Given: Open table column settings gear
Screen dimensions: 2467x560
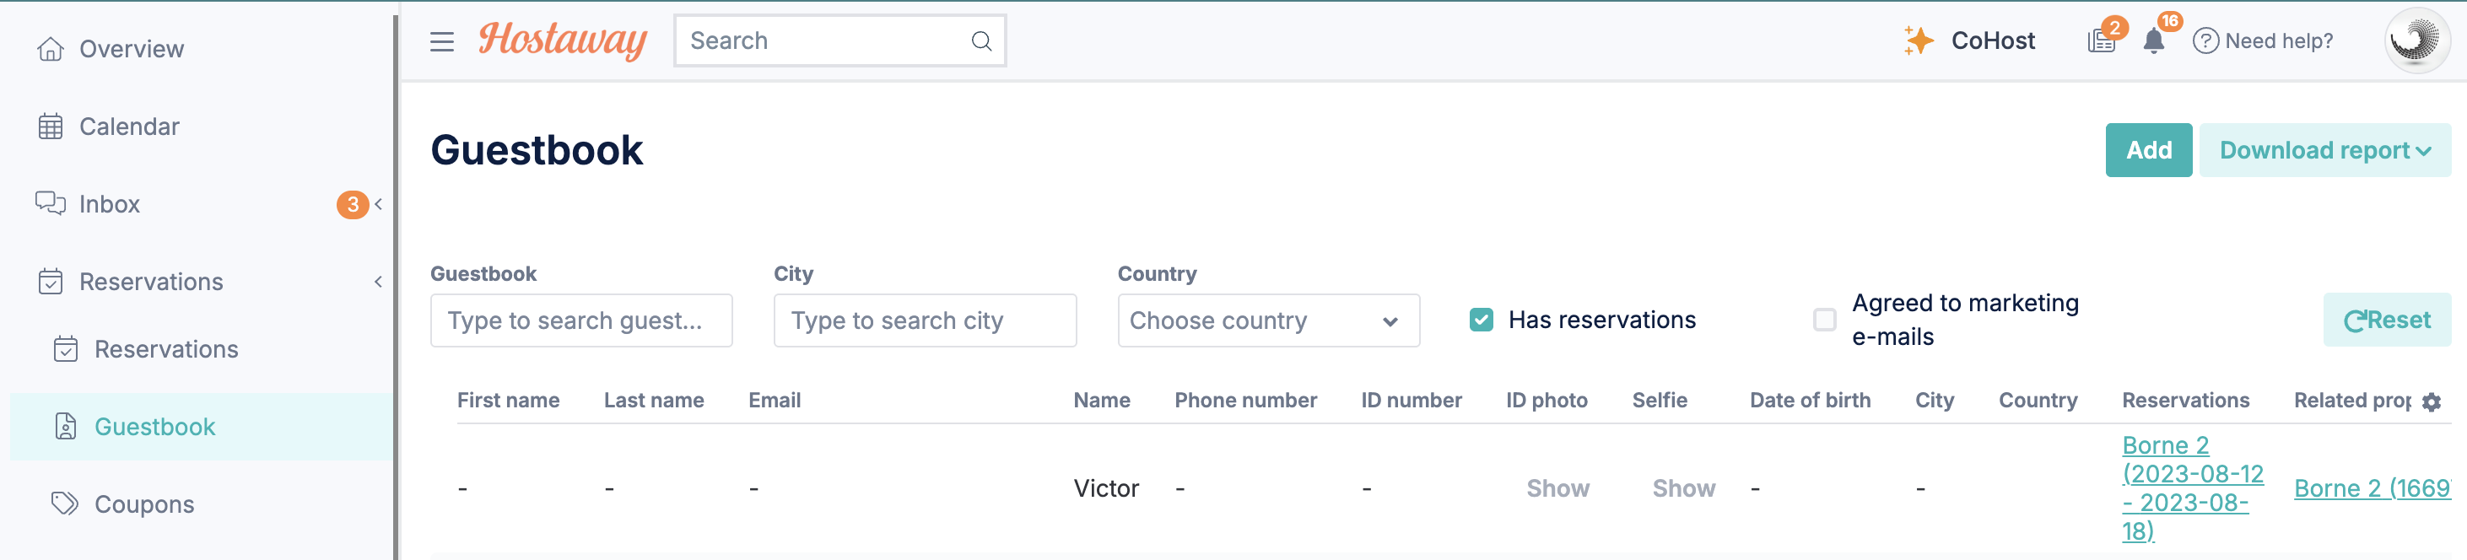Looking at the screenshot, I should [2432, 402].
